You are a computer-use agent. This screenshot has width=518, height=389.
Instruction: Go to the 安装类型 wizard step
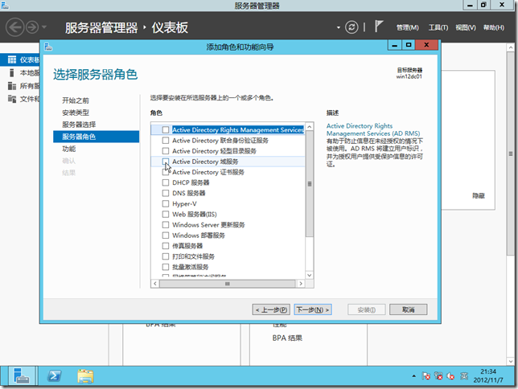point(76,113)
